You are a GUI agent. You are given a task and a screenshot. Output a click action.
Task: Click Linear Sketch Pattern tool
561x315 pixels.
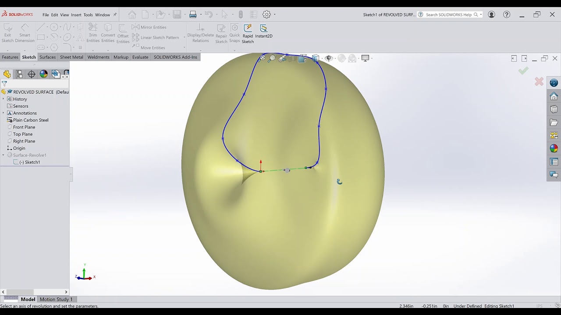tap(156, 38)
